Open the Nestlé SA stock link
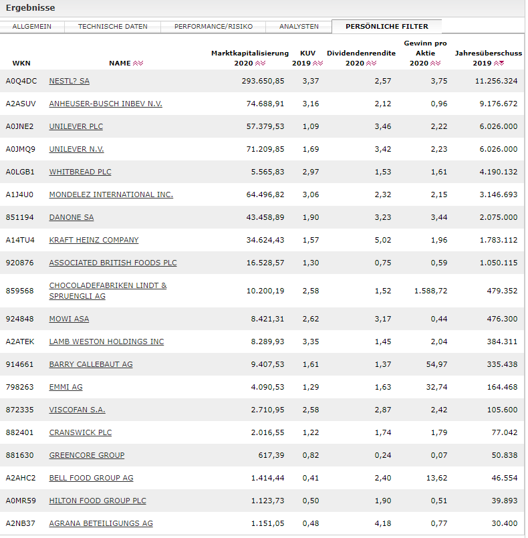 (x=69, y=81)
